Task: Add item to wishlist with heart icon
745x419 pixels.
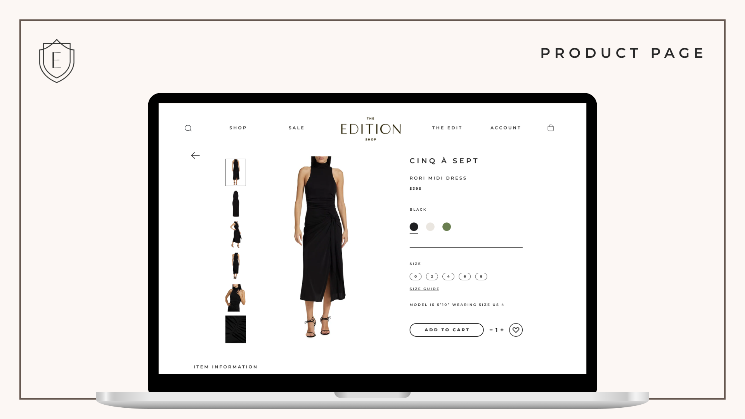Action: tap(516, 330)
